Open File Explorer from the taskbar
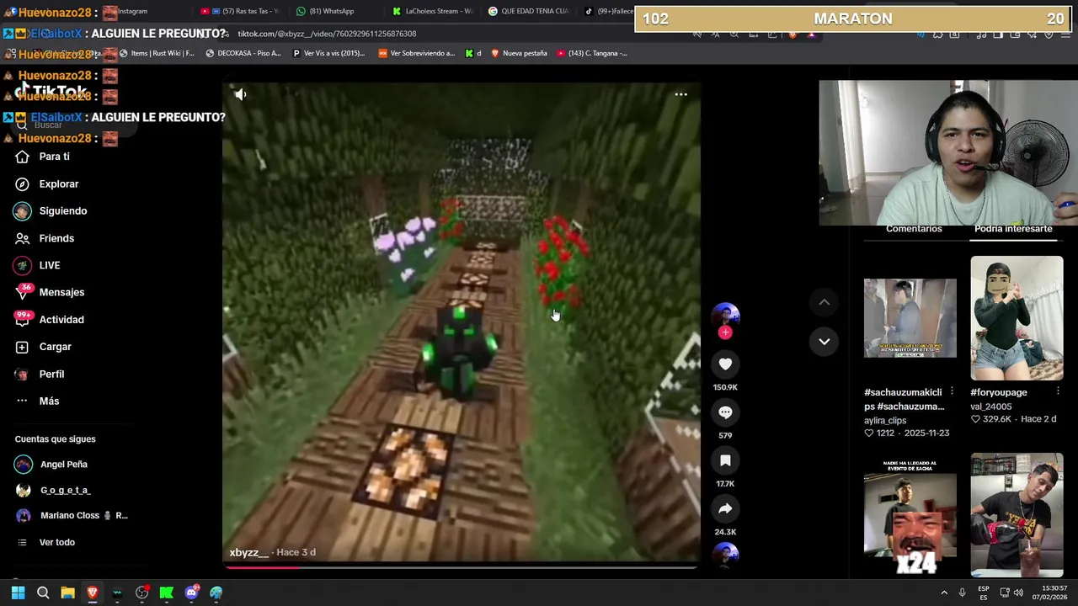 [x=67, y=593]
